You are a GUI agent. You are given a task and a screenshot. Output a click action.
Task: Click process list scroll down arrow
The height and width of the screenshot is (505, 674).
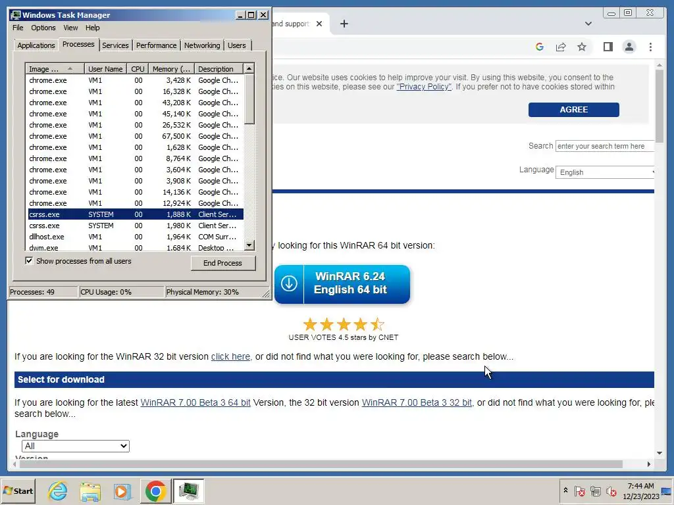click(249, 245)
